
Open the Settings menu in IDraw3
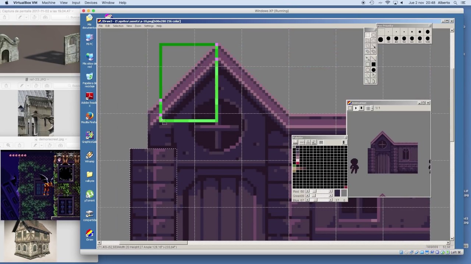tap(149, 26)
